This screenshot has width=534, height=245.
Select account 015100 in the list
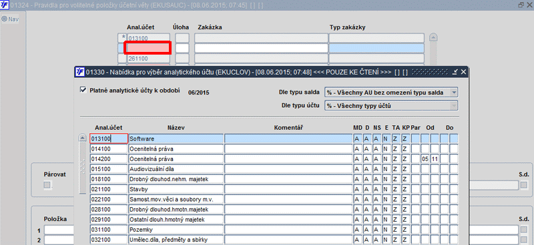pyautogui.click(x=109, y=169)
